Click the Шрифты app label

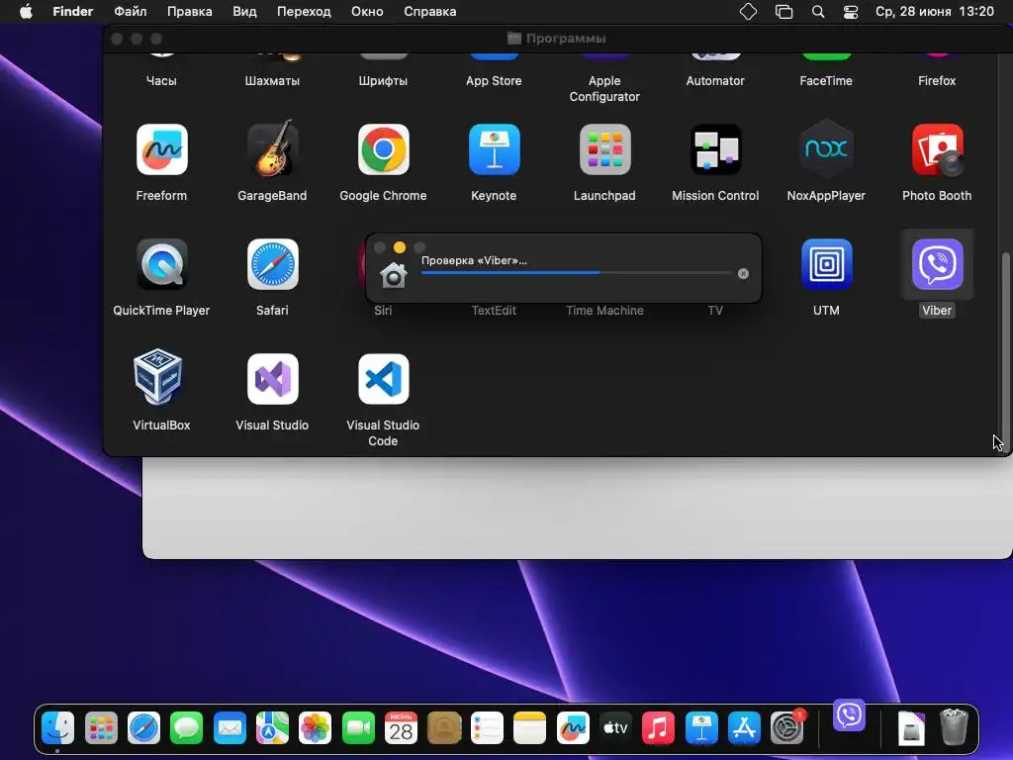383,81
